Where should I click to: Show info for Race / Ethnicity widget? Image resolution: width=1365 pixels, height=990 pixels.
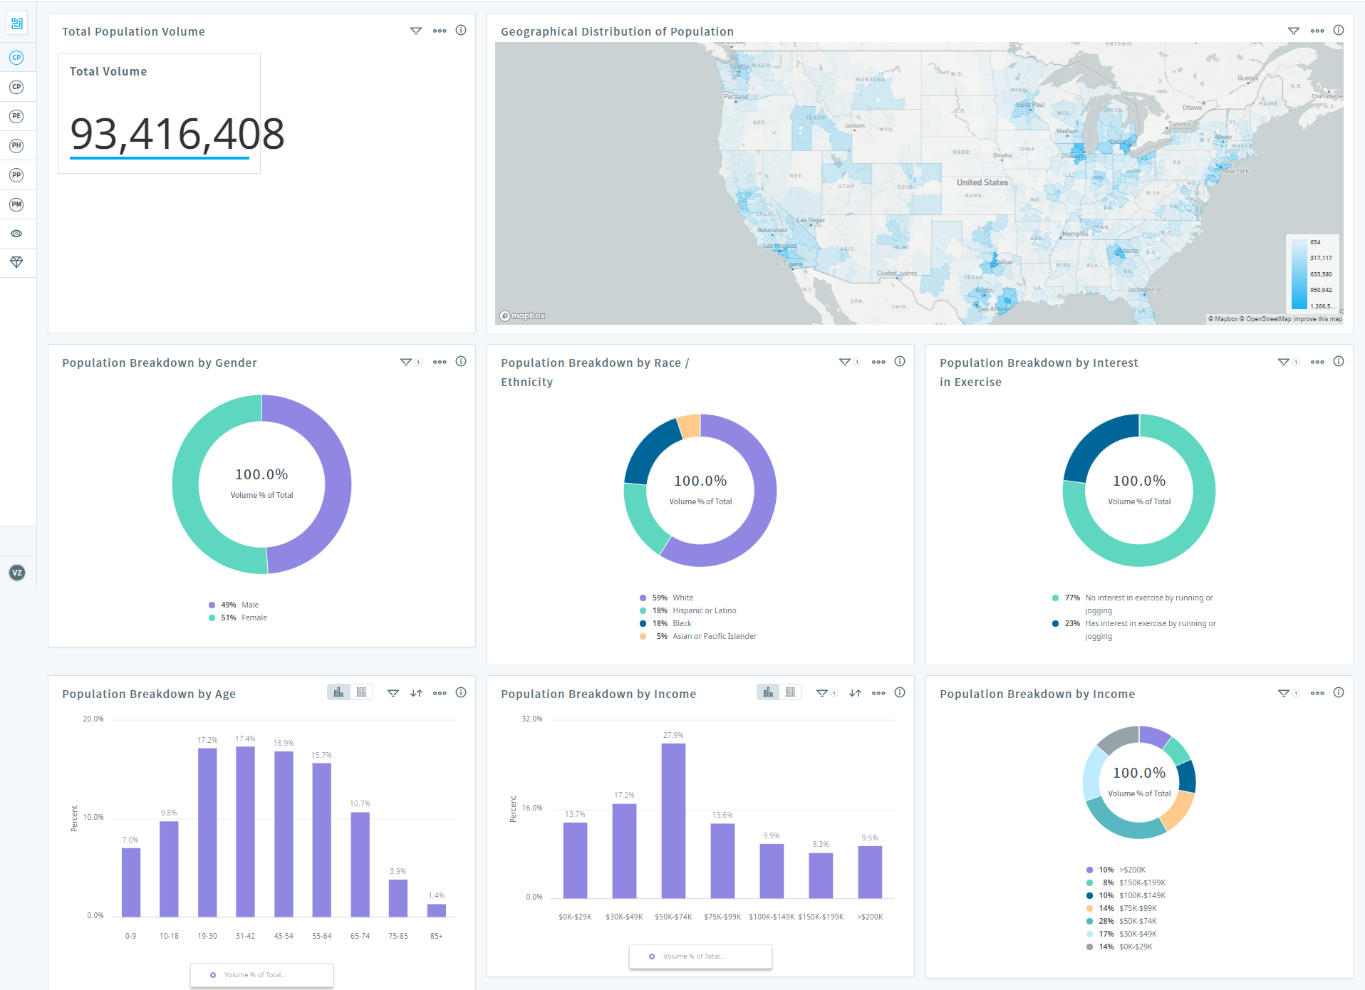click(900, 361)
